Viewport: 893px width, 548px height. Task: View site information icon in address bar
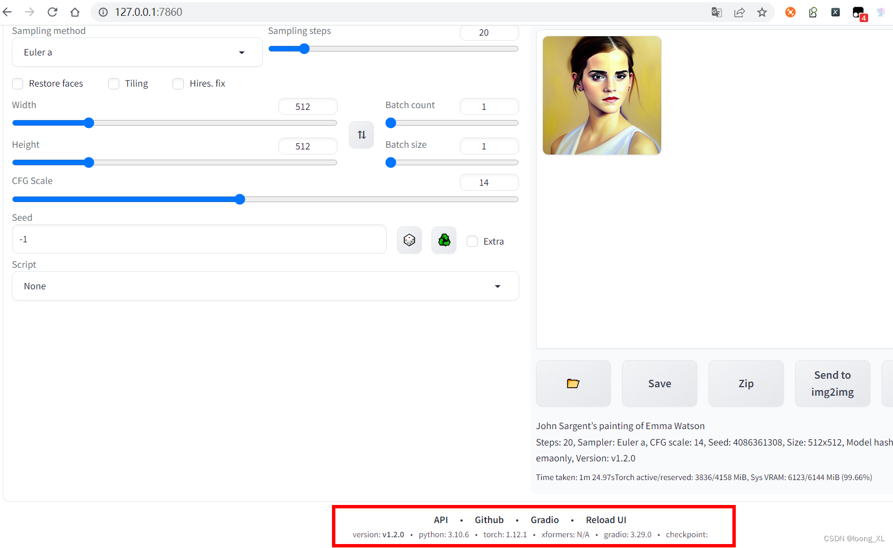(103, 12)
